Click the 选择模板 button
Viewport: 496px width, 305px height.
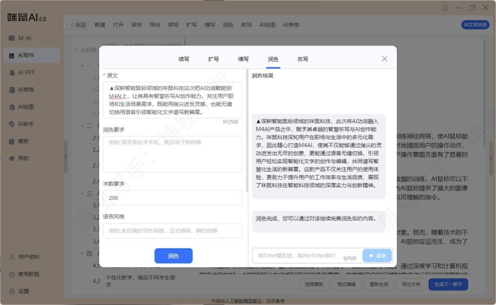tap(314, 285)
